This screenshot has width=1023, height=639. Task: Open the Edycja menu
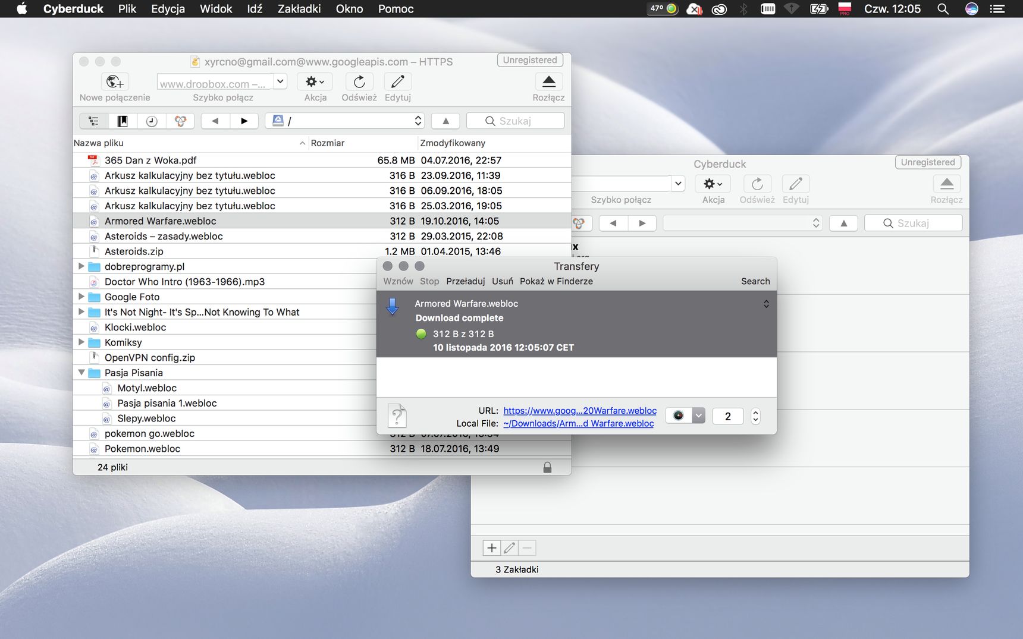[x=168, y=9]
